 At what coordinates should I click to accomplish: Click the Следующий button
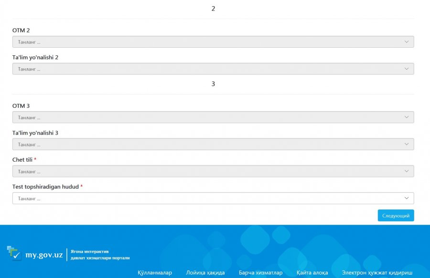(396, 216)
